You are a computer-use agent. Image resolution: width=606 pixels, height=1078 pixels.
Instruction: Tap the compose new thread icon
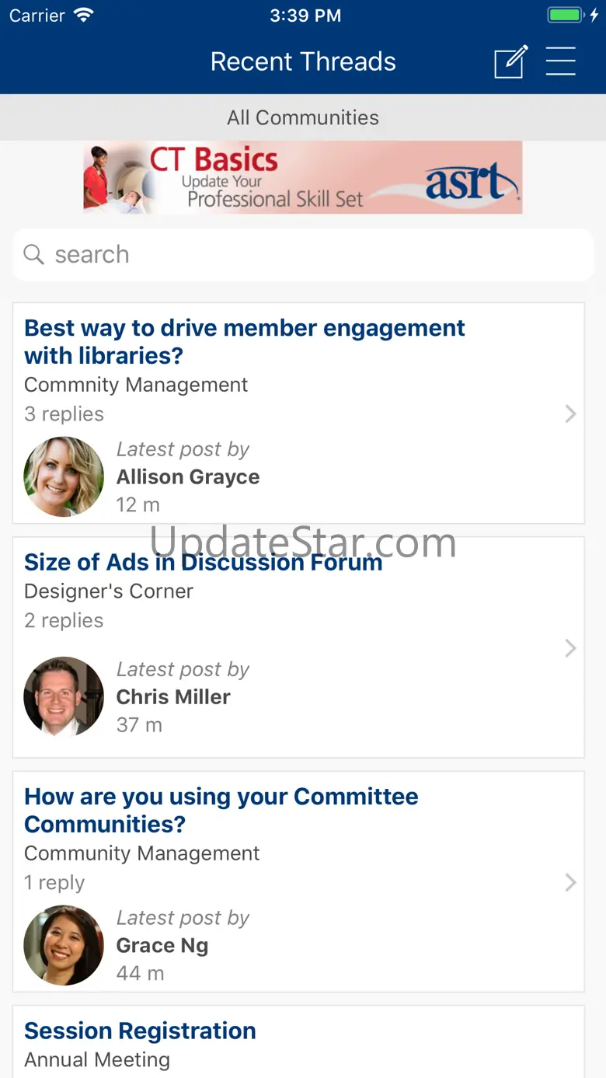pos(511,61)
